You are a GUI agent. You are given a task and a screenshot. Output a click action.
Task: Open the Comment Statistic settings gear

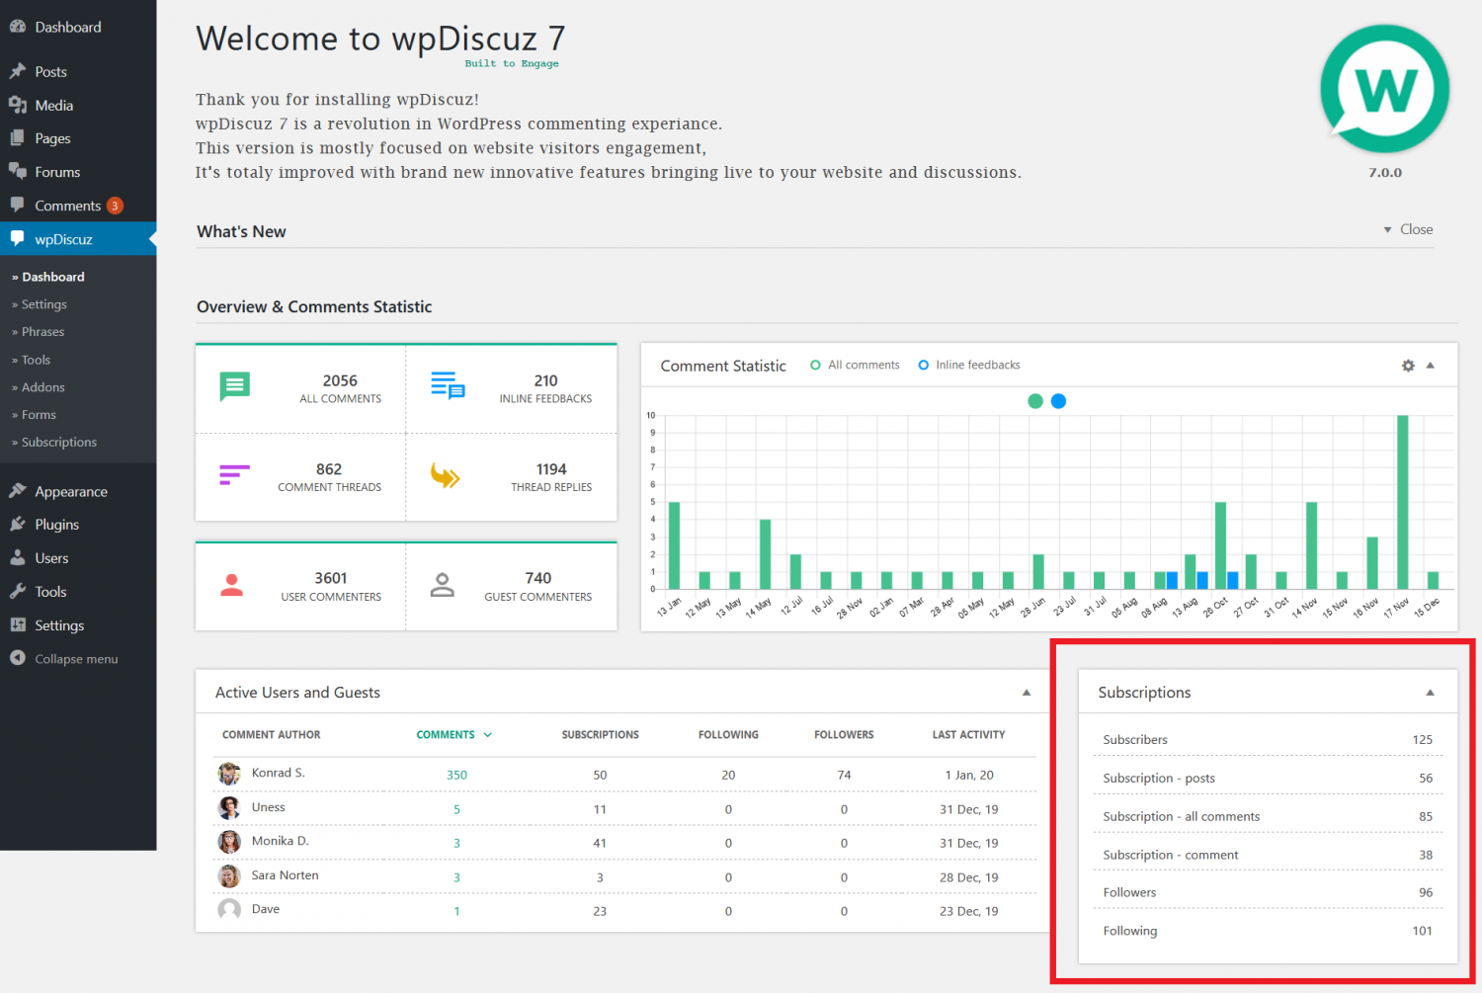point(1407,365)
